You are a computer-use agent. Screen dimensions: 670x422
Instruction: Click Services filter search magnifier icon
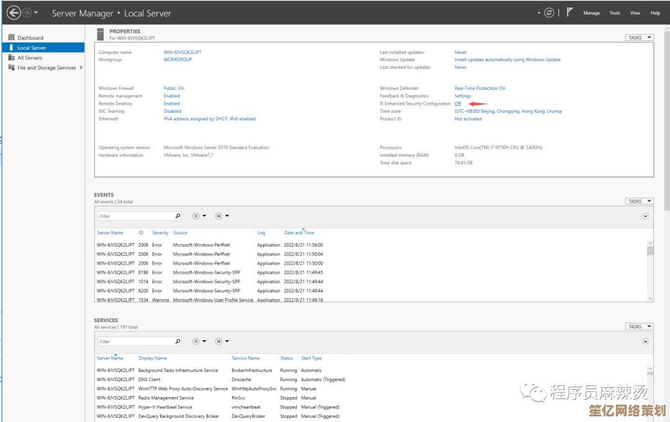tap(178, 341)
